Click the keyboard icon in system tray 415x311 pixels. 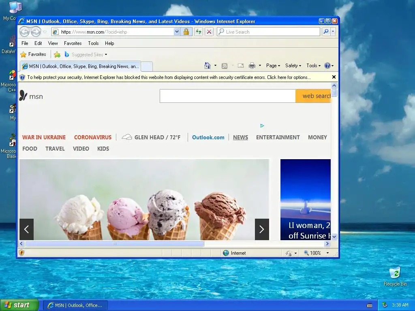pyautogui.click(x=370, y=305)
